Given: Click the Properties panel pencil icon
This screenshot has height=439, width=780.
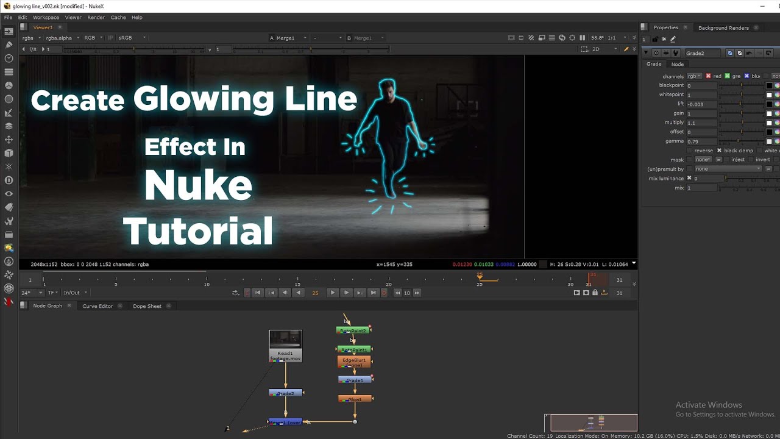Looking at the screenshot, I should 673,39.
